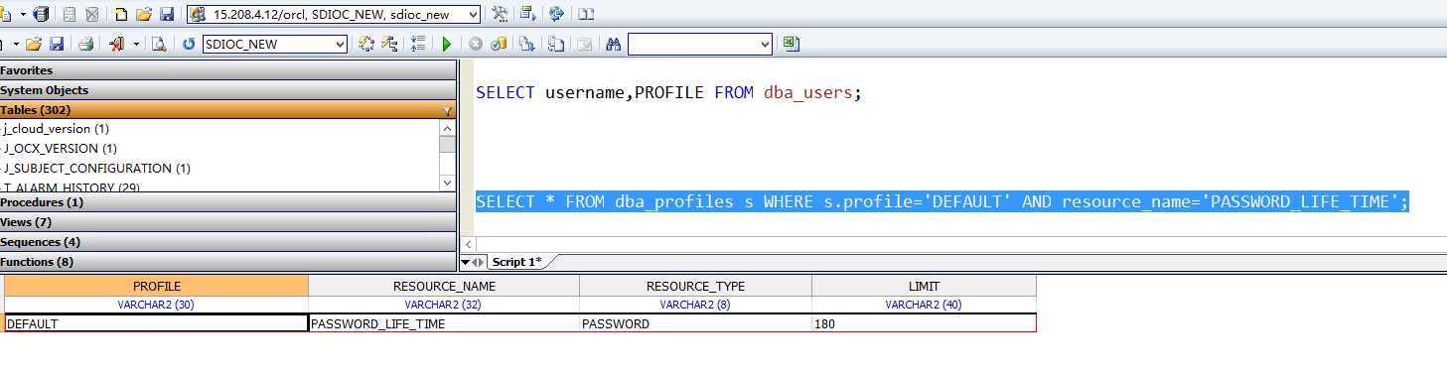Run the script with the green play icon
Viewport: 1447px width, 373px height.
tap(446, 44)
